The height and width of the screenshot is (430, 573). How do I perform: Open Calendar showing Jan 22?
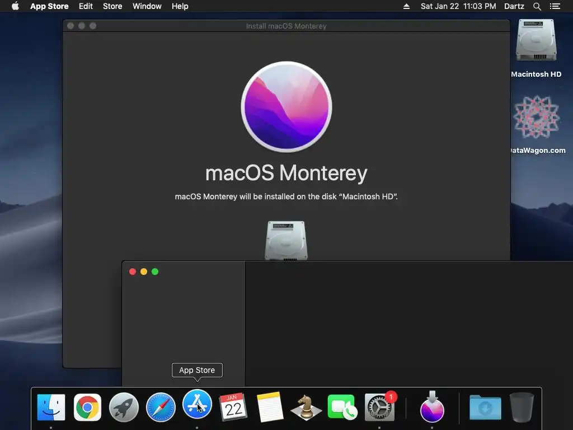point(233,407)
